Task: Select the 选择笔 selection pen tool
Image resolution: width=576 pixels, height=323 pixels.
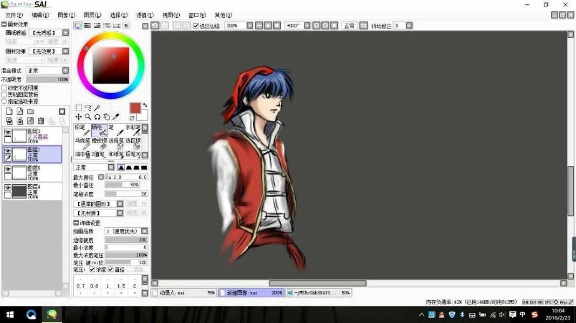Action: pos(116,143)
